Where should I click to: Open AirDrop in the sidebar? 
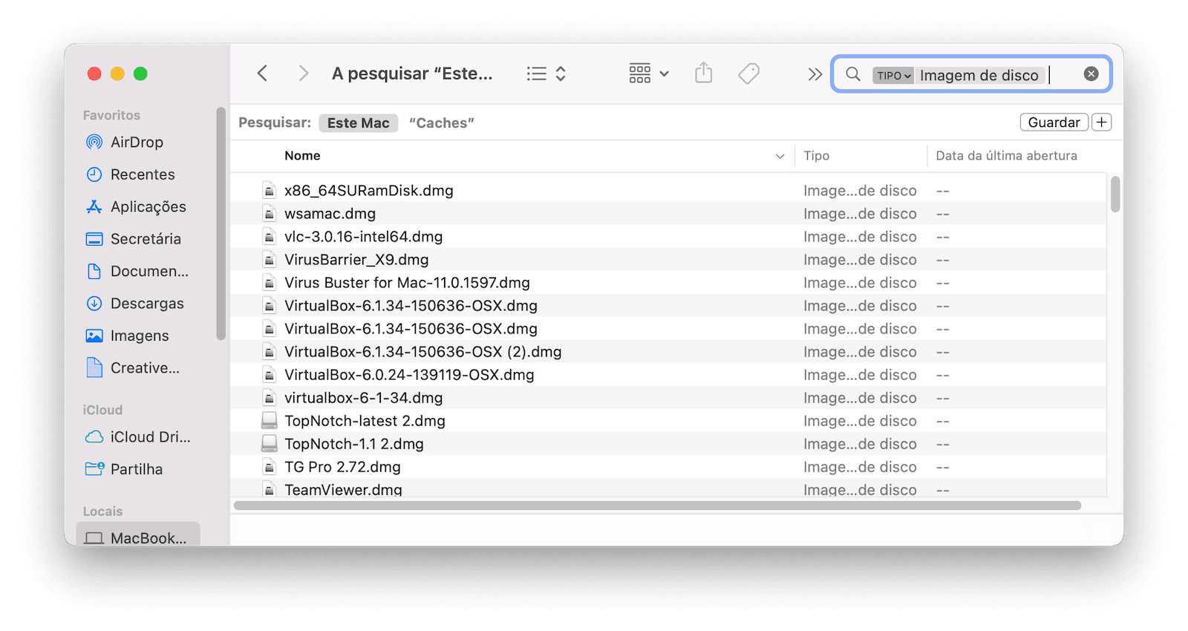click(x=137, y=142)
